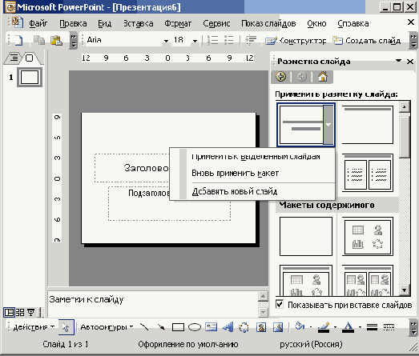Select the Arrow drawing tool

(161, 327)
